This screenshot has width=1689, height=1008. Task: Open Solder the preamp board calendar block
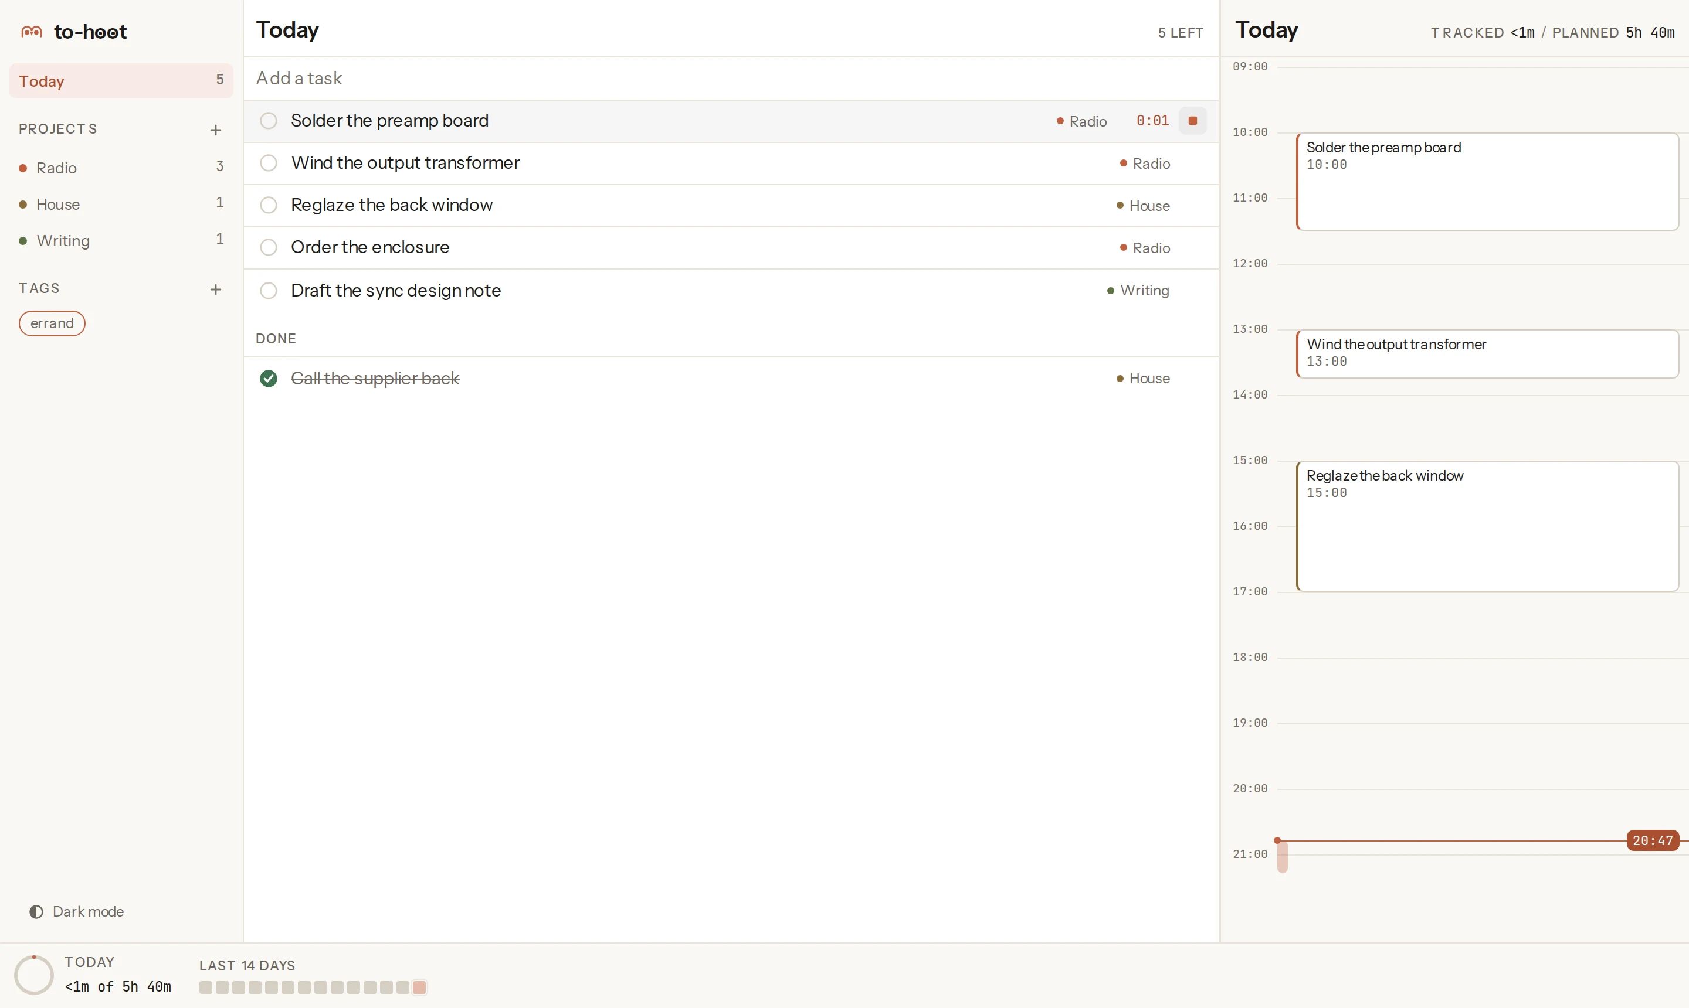(x=1487, y=181)
